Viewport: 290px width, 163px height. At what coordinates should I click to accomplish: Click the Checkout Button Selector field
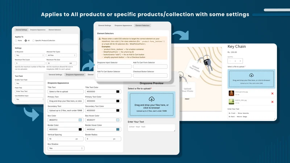click(x=150, y=75)
